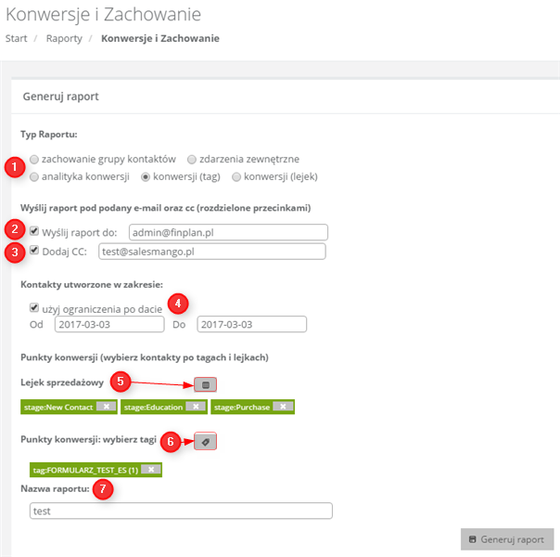Open Raporty breadcrumb link
This screenshot has height=557, width=560.
(64, 38)
